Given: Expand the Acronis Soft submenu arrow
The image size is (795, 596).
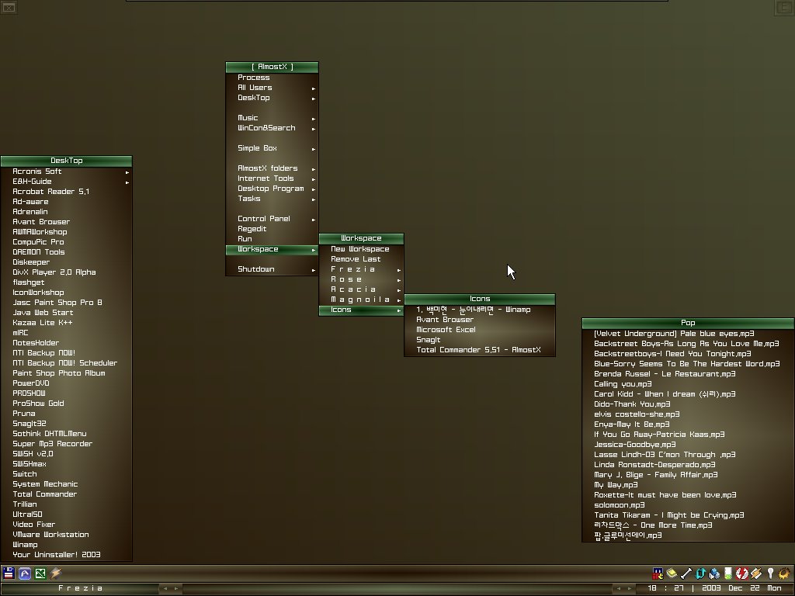Looking at the screenshot, I should click(x=127, y=173).
